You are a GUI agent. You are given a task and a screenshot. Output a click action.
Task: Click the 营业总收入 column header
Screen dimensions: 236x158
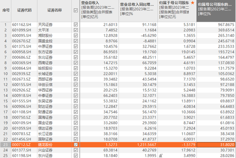[x=99, y=11]
